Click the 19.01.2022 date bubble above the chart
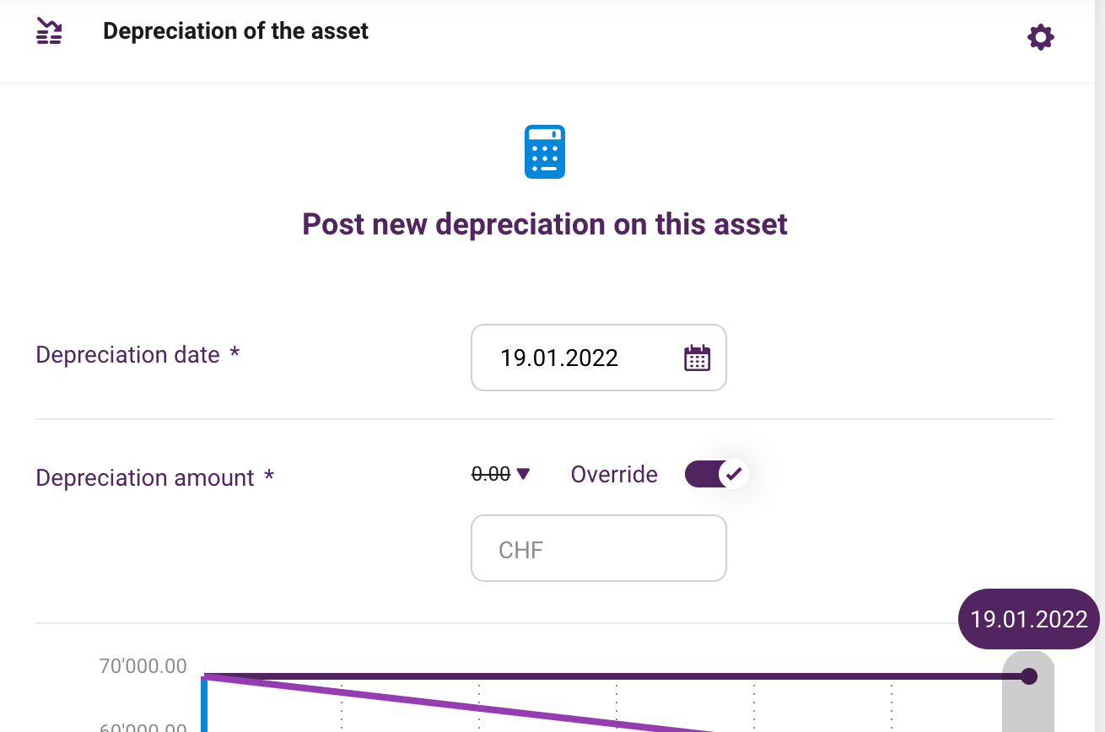 (1029, 619)
